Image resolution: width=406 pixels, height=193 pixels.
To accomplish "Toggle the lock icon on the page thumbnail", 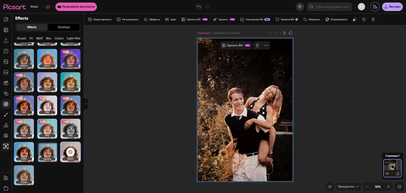I will click(397, 174).
